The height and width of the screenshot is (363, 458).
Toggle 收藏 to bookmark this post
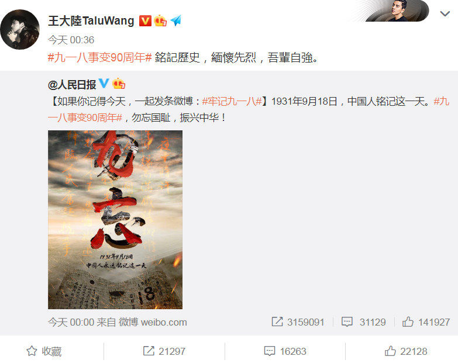44,351
